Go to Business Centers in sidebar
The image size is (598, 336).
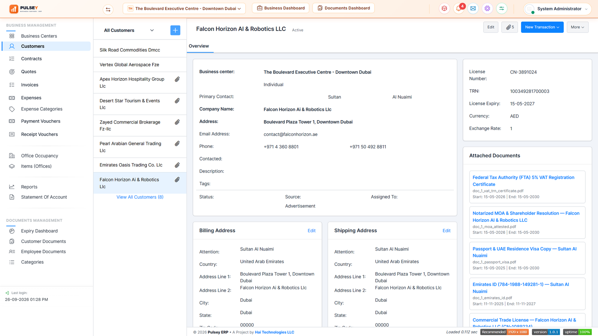[39, 36]
